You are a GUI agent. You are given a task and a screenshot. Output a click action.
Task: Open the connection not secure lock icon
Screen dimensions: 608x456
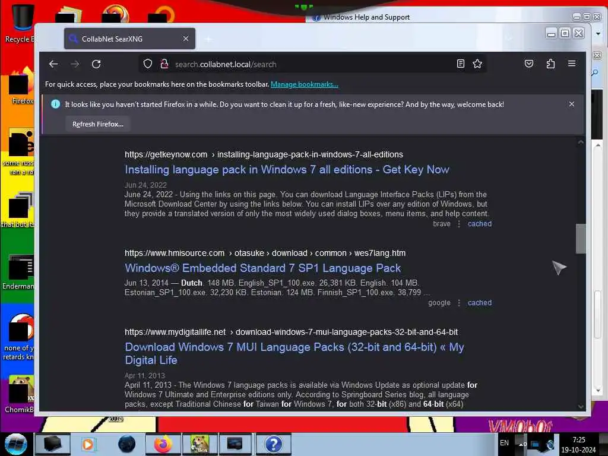click(x=164, y=64)
